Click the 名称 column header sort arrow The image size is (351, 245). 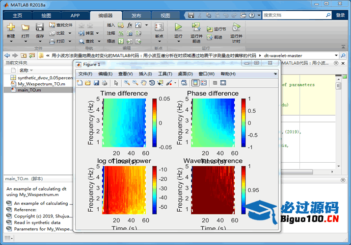[x=31, y=71]
